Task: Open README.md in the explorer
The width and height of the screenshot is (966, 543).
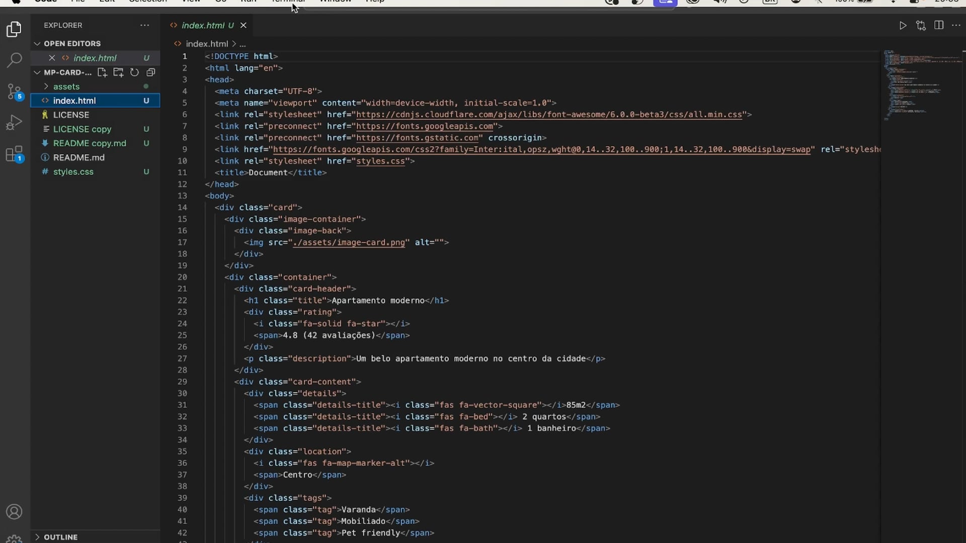Action: [x=79, y=157]
